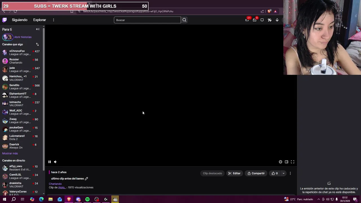Open Wolf_ADC channel in sidebar
This screenshot has width=361, height=203.
tap(21, 112)
